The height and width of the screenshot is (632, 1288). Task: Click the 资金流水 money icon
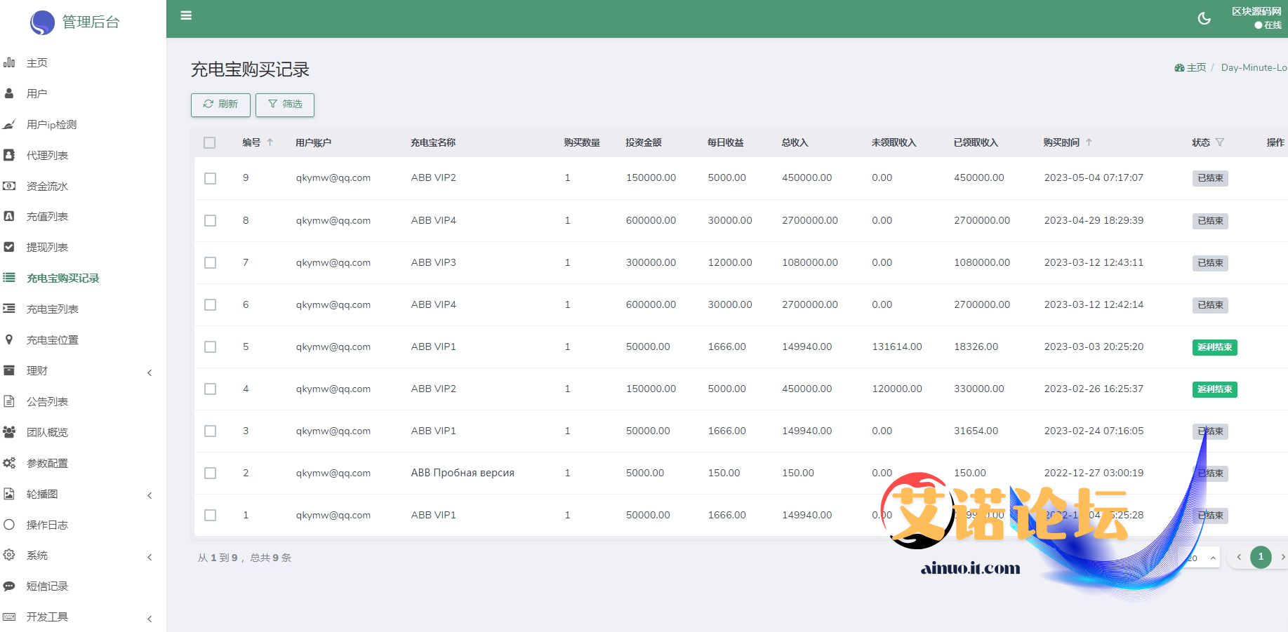coord(9,186)
